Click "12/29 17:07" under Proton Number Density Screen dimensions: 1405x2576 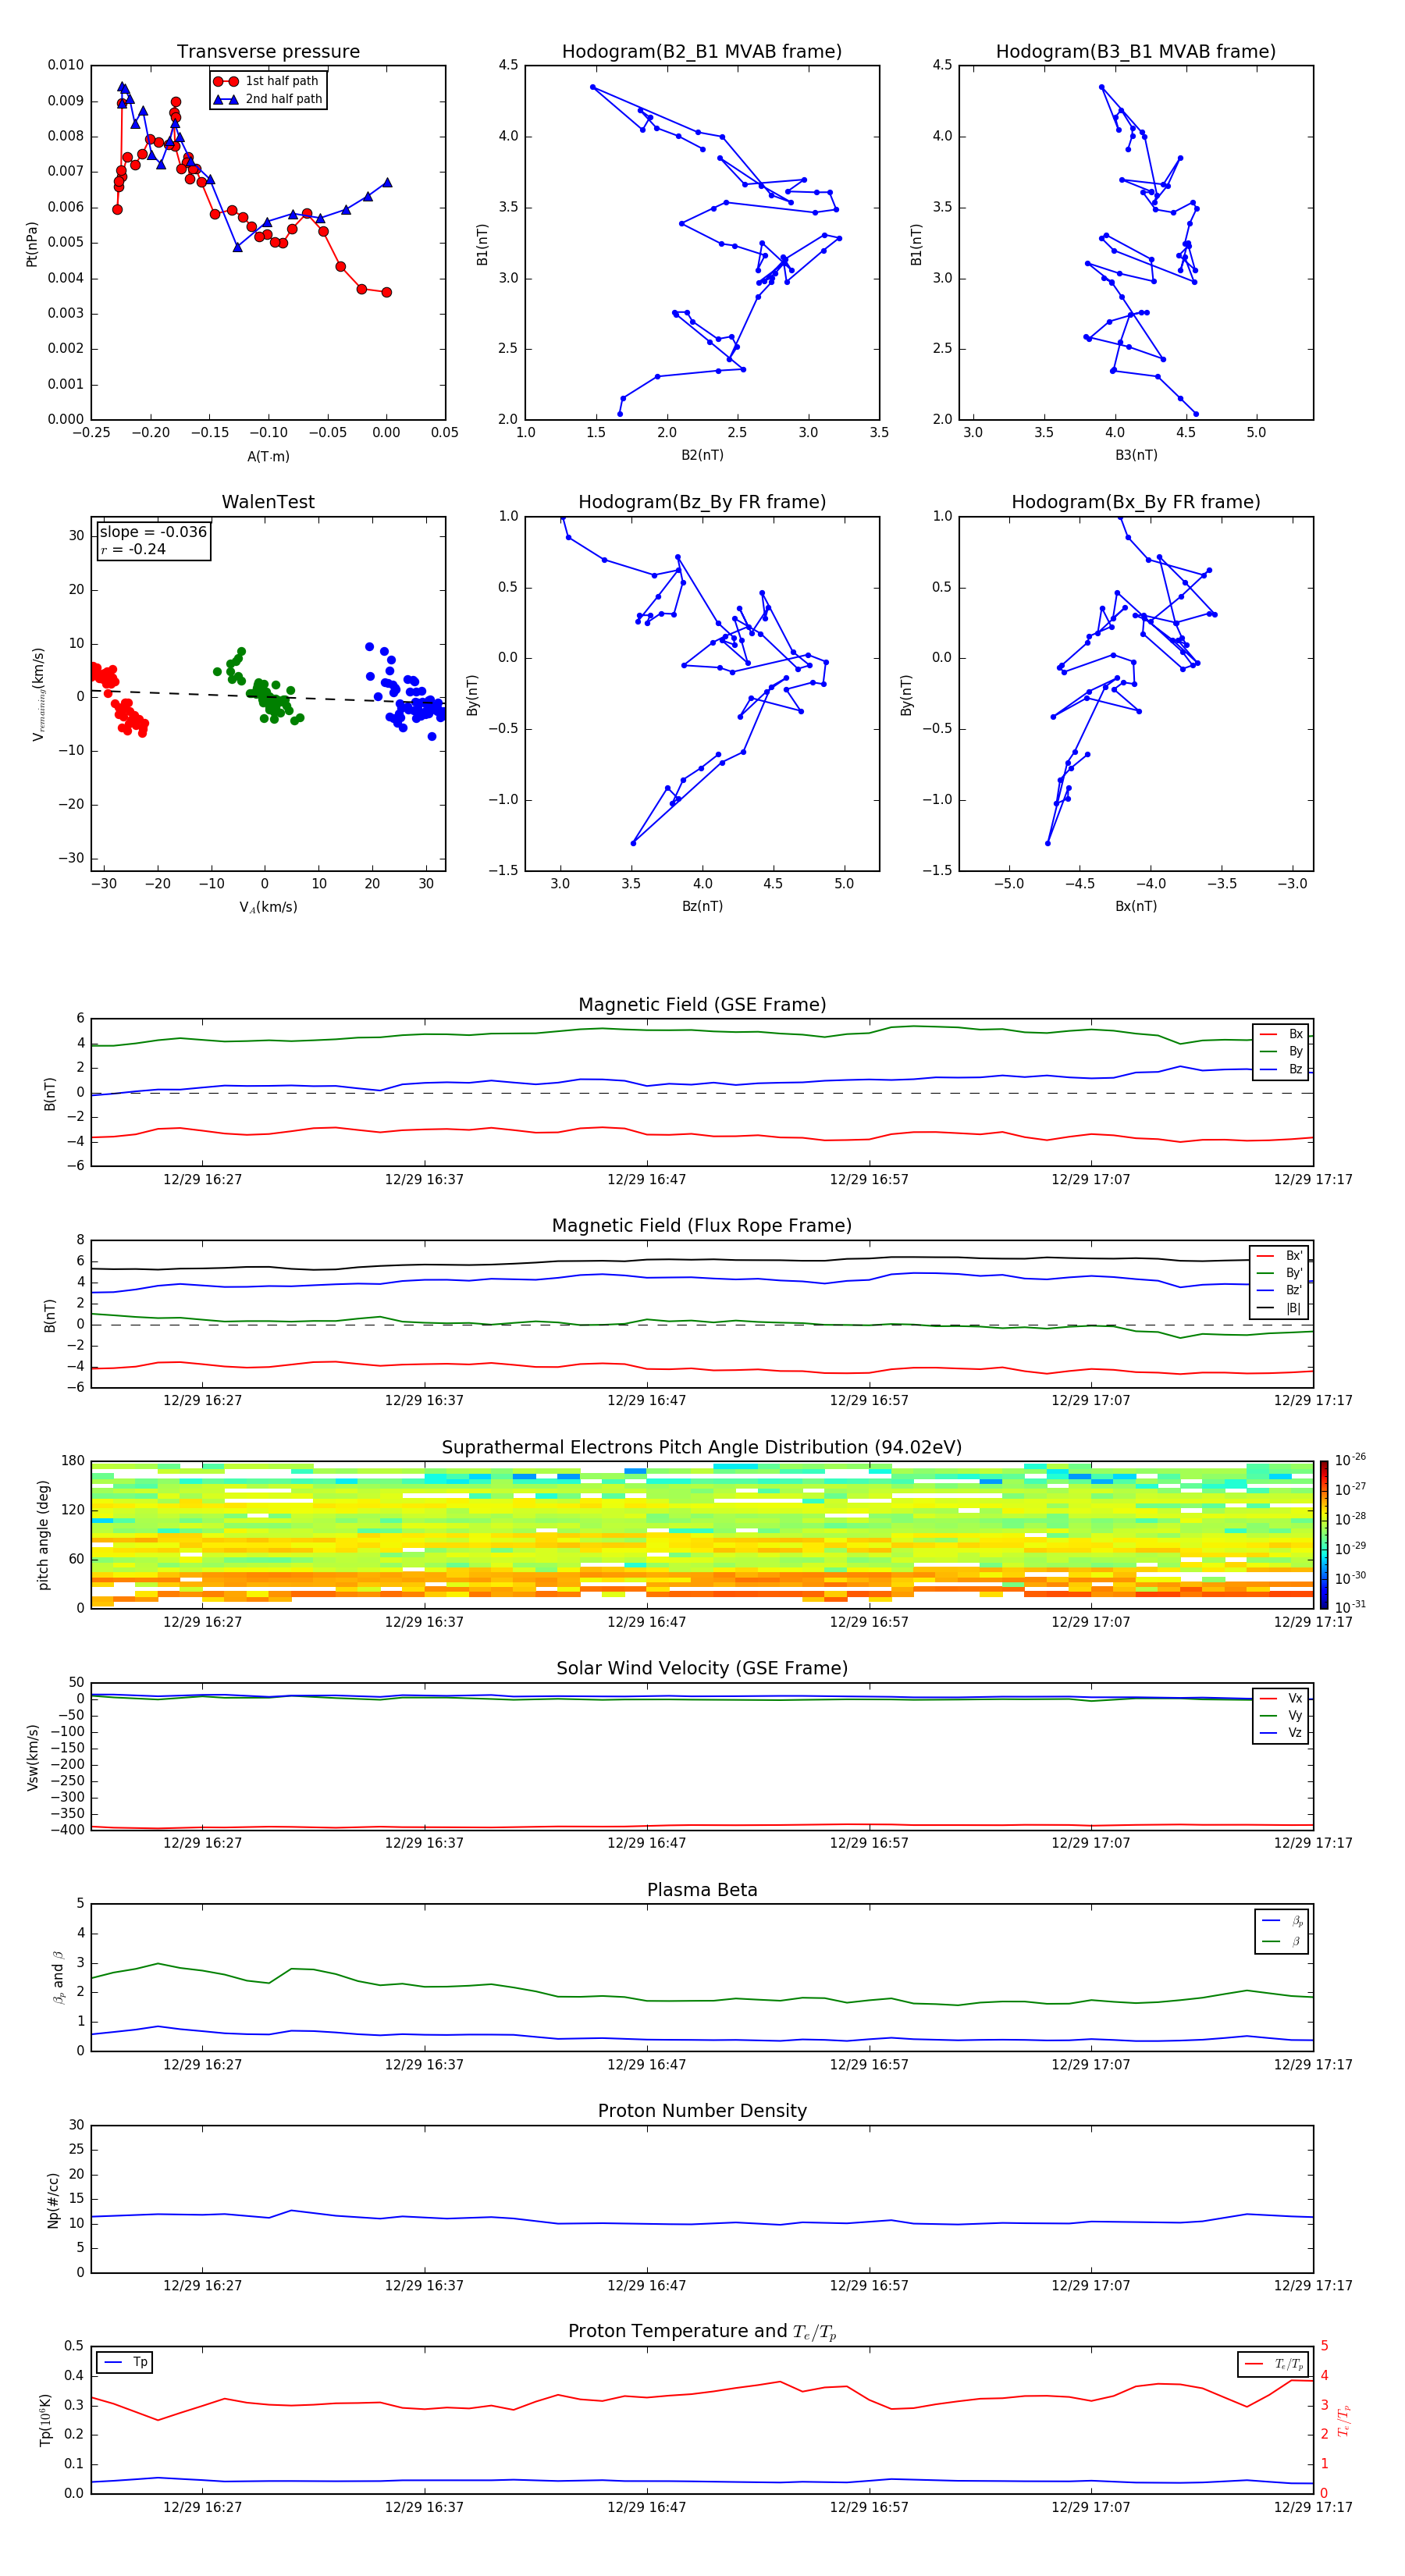pos(1091,2285)
